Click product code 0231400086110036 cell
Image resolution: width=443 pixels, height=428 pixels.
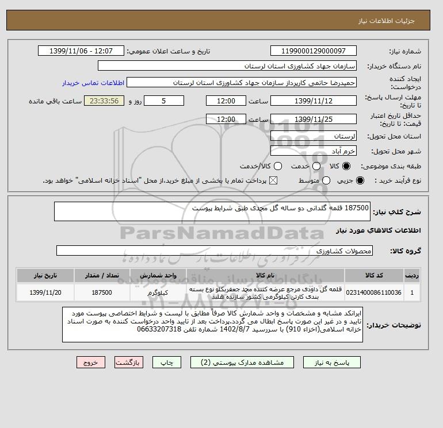[x=374, y=292]
